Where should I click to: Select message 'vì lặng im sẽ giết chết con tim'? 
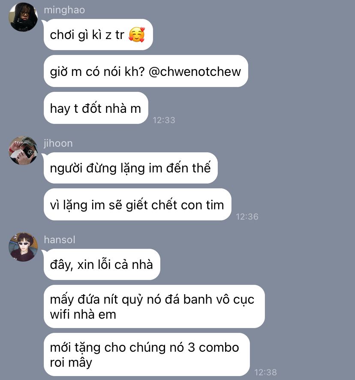pyautogui.click(x=137, y=205)
